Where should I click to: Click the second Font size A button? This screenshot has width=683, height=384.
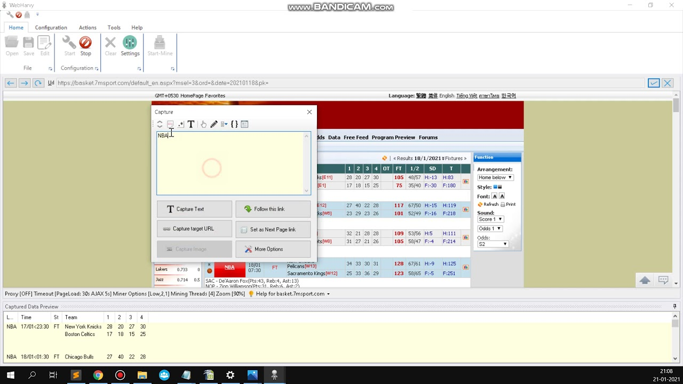[502, 196]
